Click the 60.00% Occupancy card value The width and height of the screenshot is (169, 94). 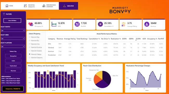pyautogui.click(x=38, y=23)
